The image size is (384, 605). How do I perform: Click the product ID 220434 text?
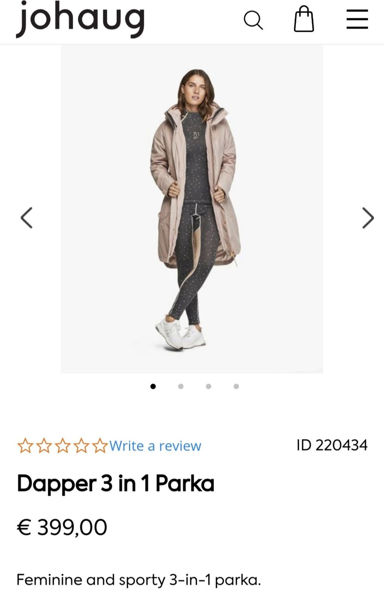[x=332, y=445]
